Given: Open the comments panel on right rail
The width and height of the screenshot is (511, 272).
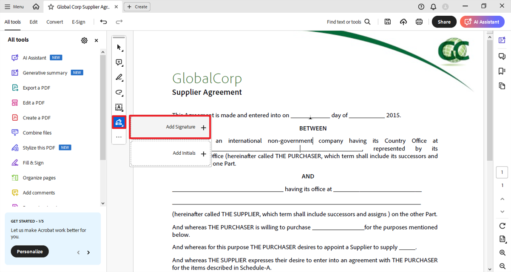Looking at the screenshot, I should pyautogui.click(x=502, y=56).
